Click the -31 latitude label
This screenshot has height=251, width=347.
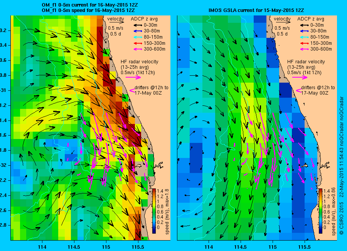[4, 90]
